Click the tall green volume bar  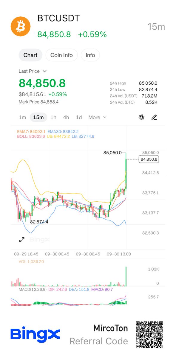click(x=126, y=276)
